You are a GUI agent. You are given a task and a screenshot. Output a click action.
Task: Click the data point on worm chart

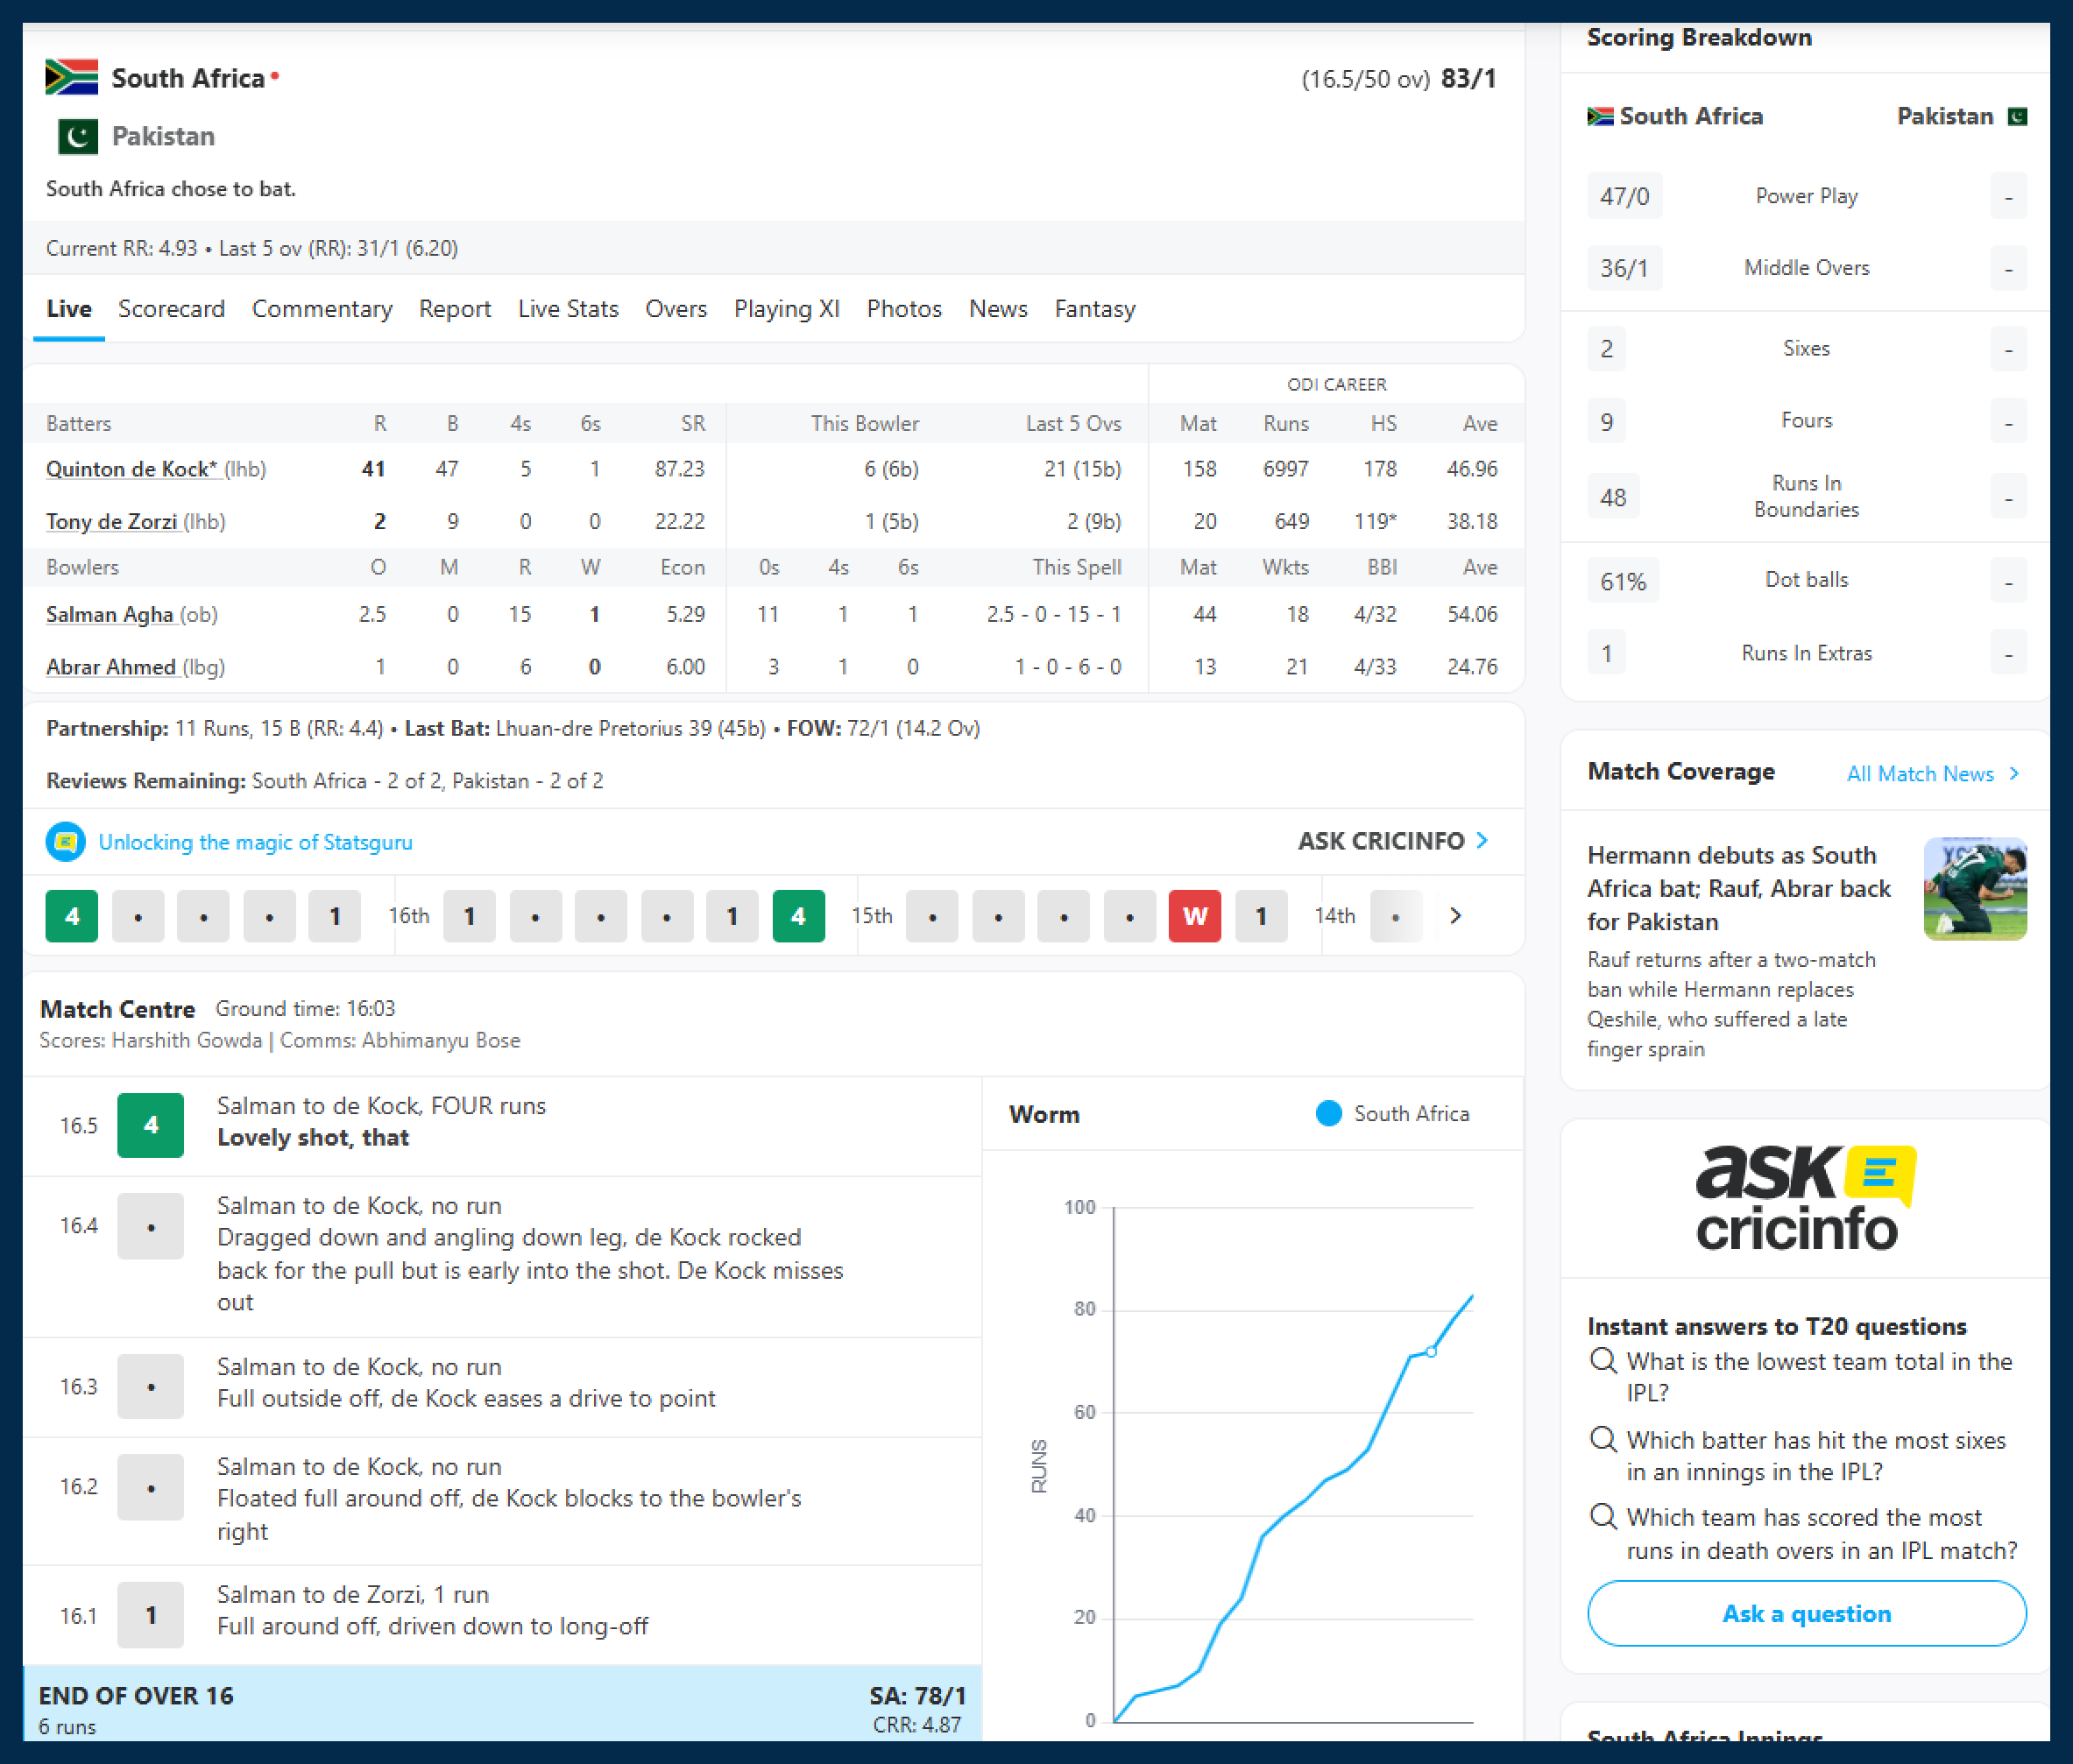coord(1431,1351)
